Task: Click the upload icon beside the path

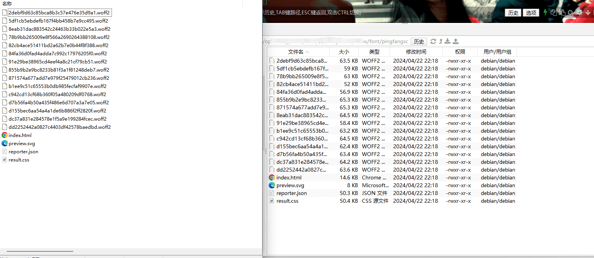Action: click(456, 41)
